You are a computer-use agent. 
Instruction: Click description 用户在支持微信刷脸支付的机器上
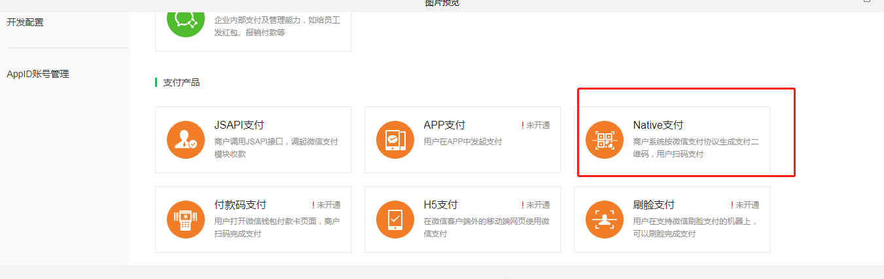(696, 227)
